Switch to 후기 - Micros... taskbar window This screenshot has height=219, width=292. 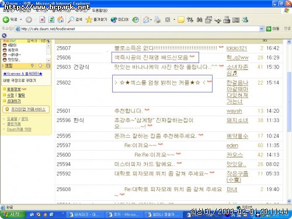[124, 214]
